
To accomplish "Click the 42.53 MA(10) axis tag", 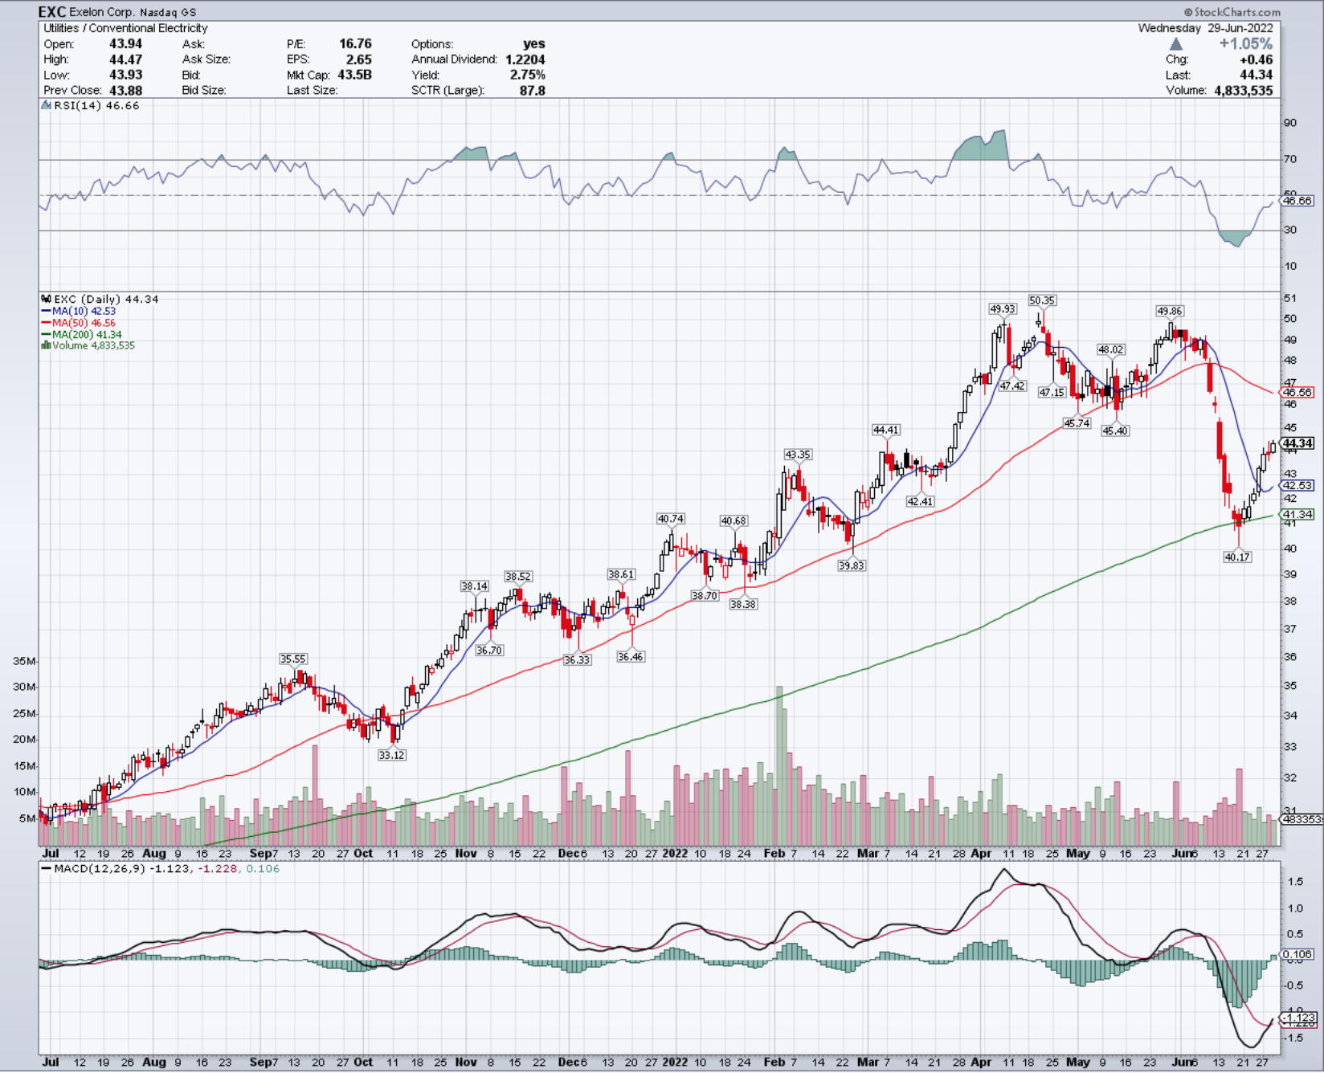I will point(1297,485).
